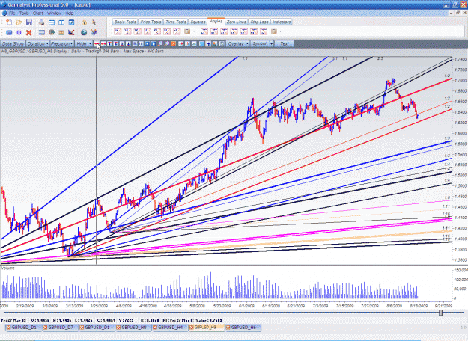The height and width of the screenshot is (341, 468).
Task: Click the 1.7000 price axis label
Action: pos(461,81)
